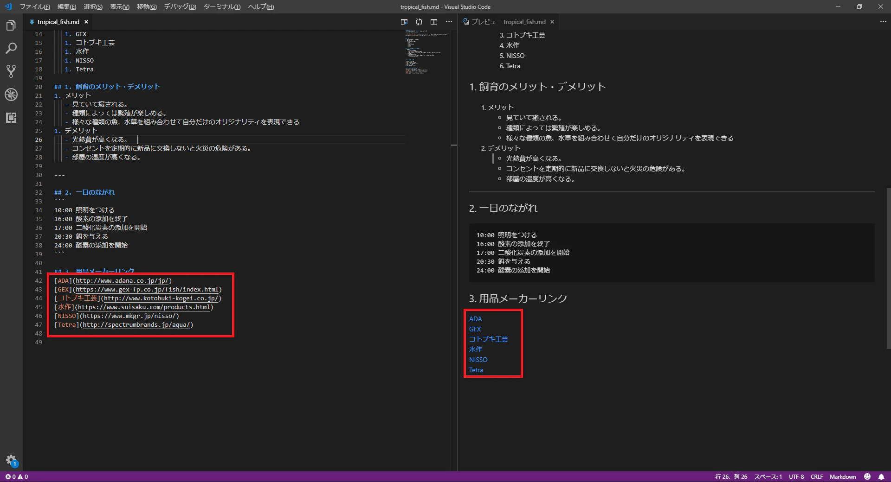
Task: Click the suisaku.com URL on line 45
Action: (144, 307)
